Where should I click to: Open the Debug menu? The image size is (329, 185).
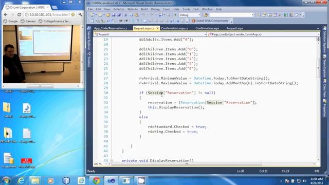pyautogui.click(x=155, y=9)
